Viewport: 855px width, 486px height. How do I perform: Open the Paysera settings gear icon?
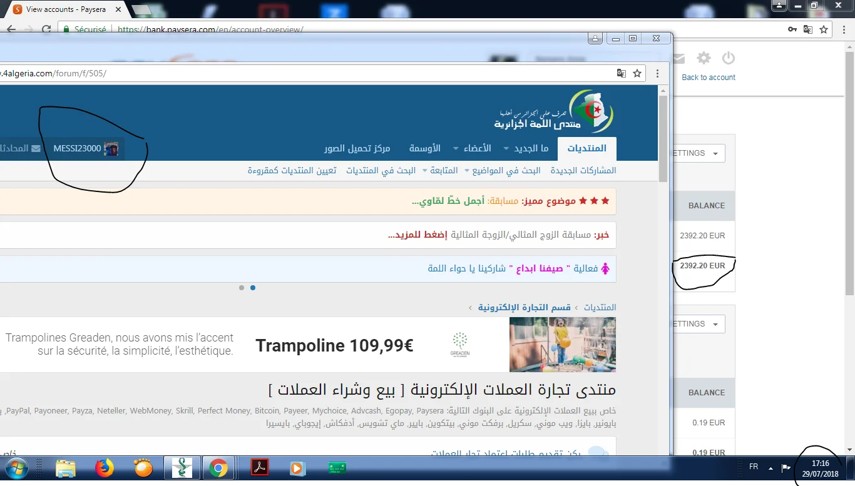click(x=704, y=58)
